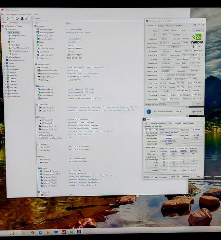Switch to the Sensors tab in GPU-Z
Viewport: 221px width, 240px height.
pos(161,26)
